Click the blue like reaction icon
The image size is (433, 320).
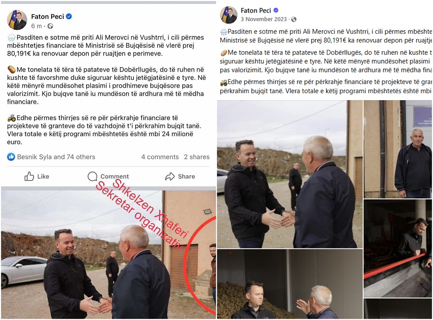11,157
